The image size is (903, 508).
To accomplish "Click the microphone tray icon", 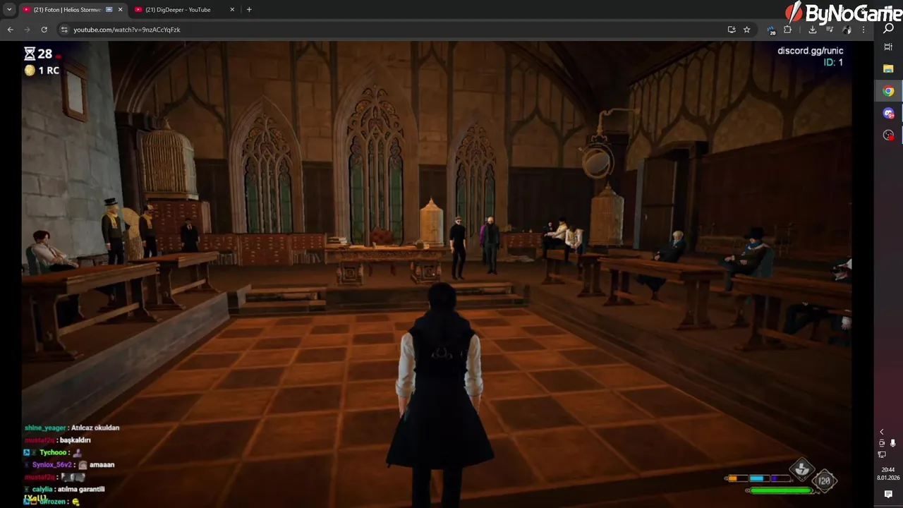I will (892, 443).
